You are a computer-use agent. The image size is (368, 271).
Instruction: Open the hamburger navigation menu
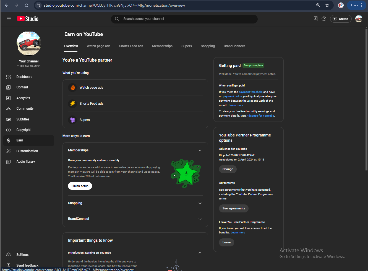coord(9,19)
